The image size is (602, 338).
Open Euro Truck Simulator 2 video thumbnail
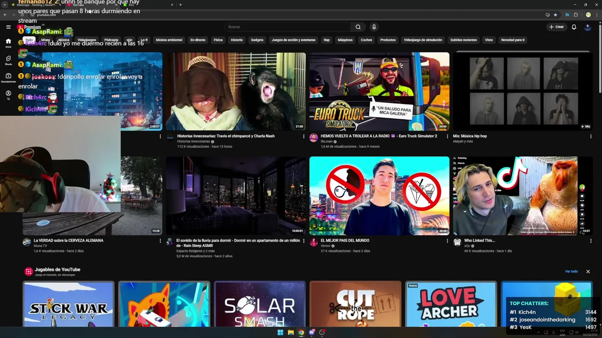coord(379,91)
